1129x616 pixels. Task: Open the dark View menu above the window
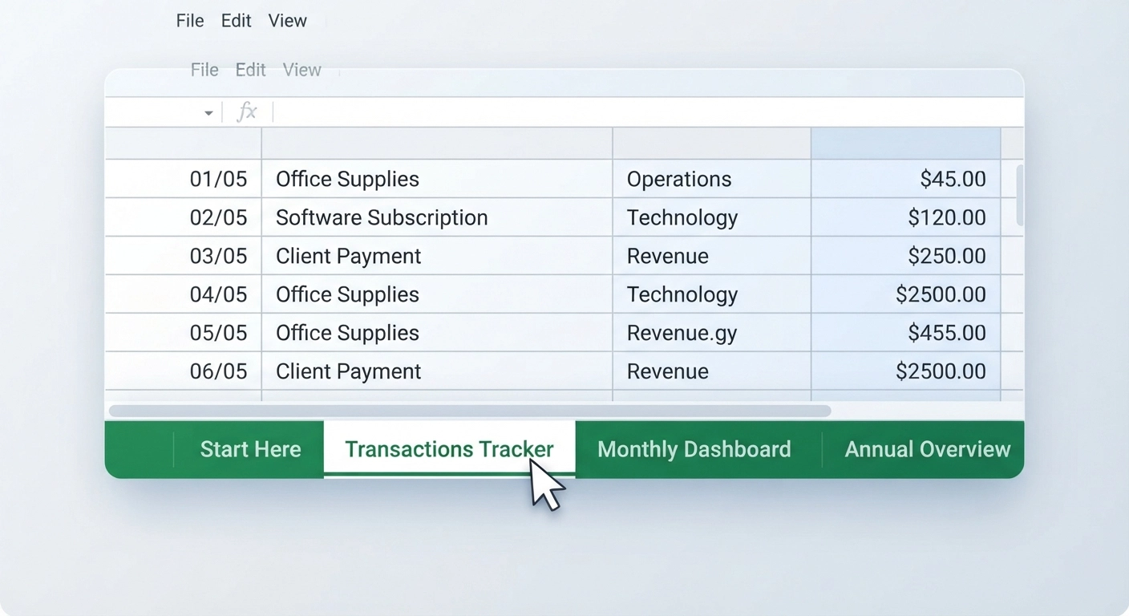[288, 21]
